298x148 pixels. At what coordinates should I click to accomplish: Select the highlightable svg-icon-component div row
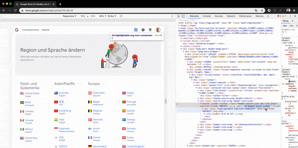pos(228,110)
